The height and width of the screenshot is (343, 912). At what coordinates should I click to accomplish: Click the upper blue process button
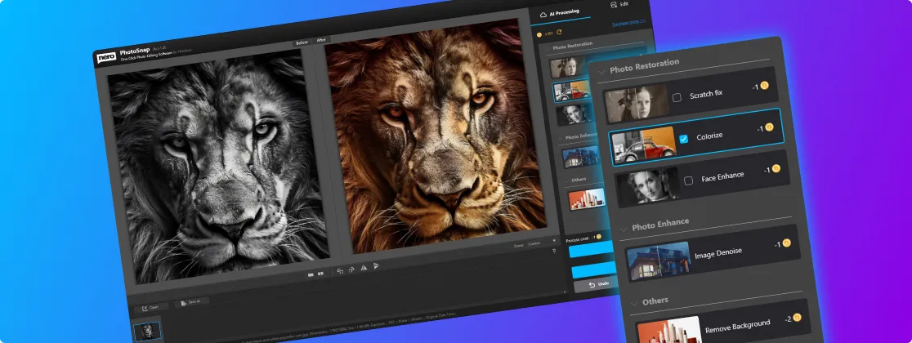click(590, 250)
